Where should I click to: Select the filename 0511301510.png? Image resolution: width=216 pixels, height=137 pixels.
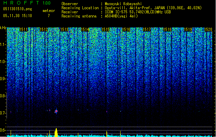[18, 9]
